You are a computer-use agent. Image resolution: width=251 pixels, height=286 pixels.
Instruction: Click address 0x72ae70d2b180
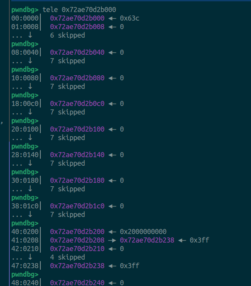[77, 180]
